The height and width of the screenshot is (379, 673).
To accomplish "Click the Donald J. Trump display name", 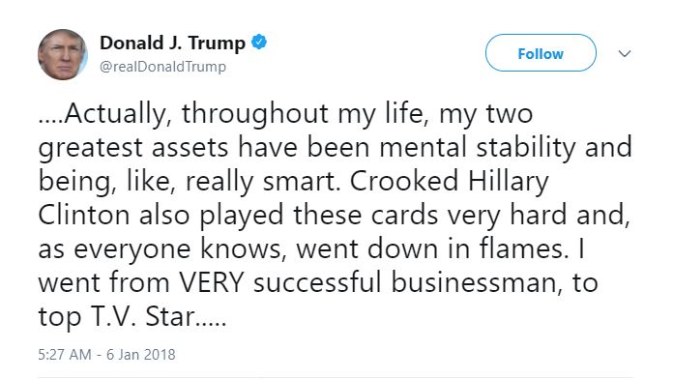I will 172,43.
